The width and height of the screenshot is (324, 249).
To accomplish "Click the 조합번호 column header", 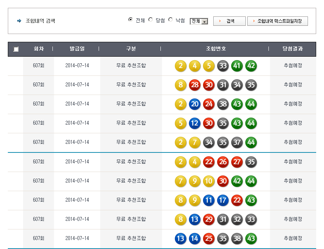I will (x=216, y=49).
